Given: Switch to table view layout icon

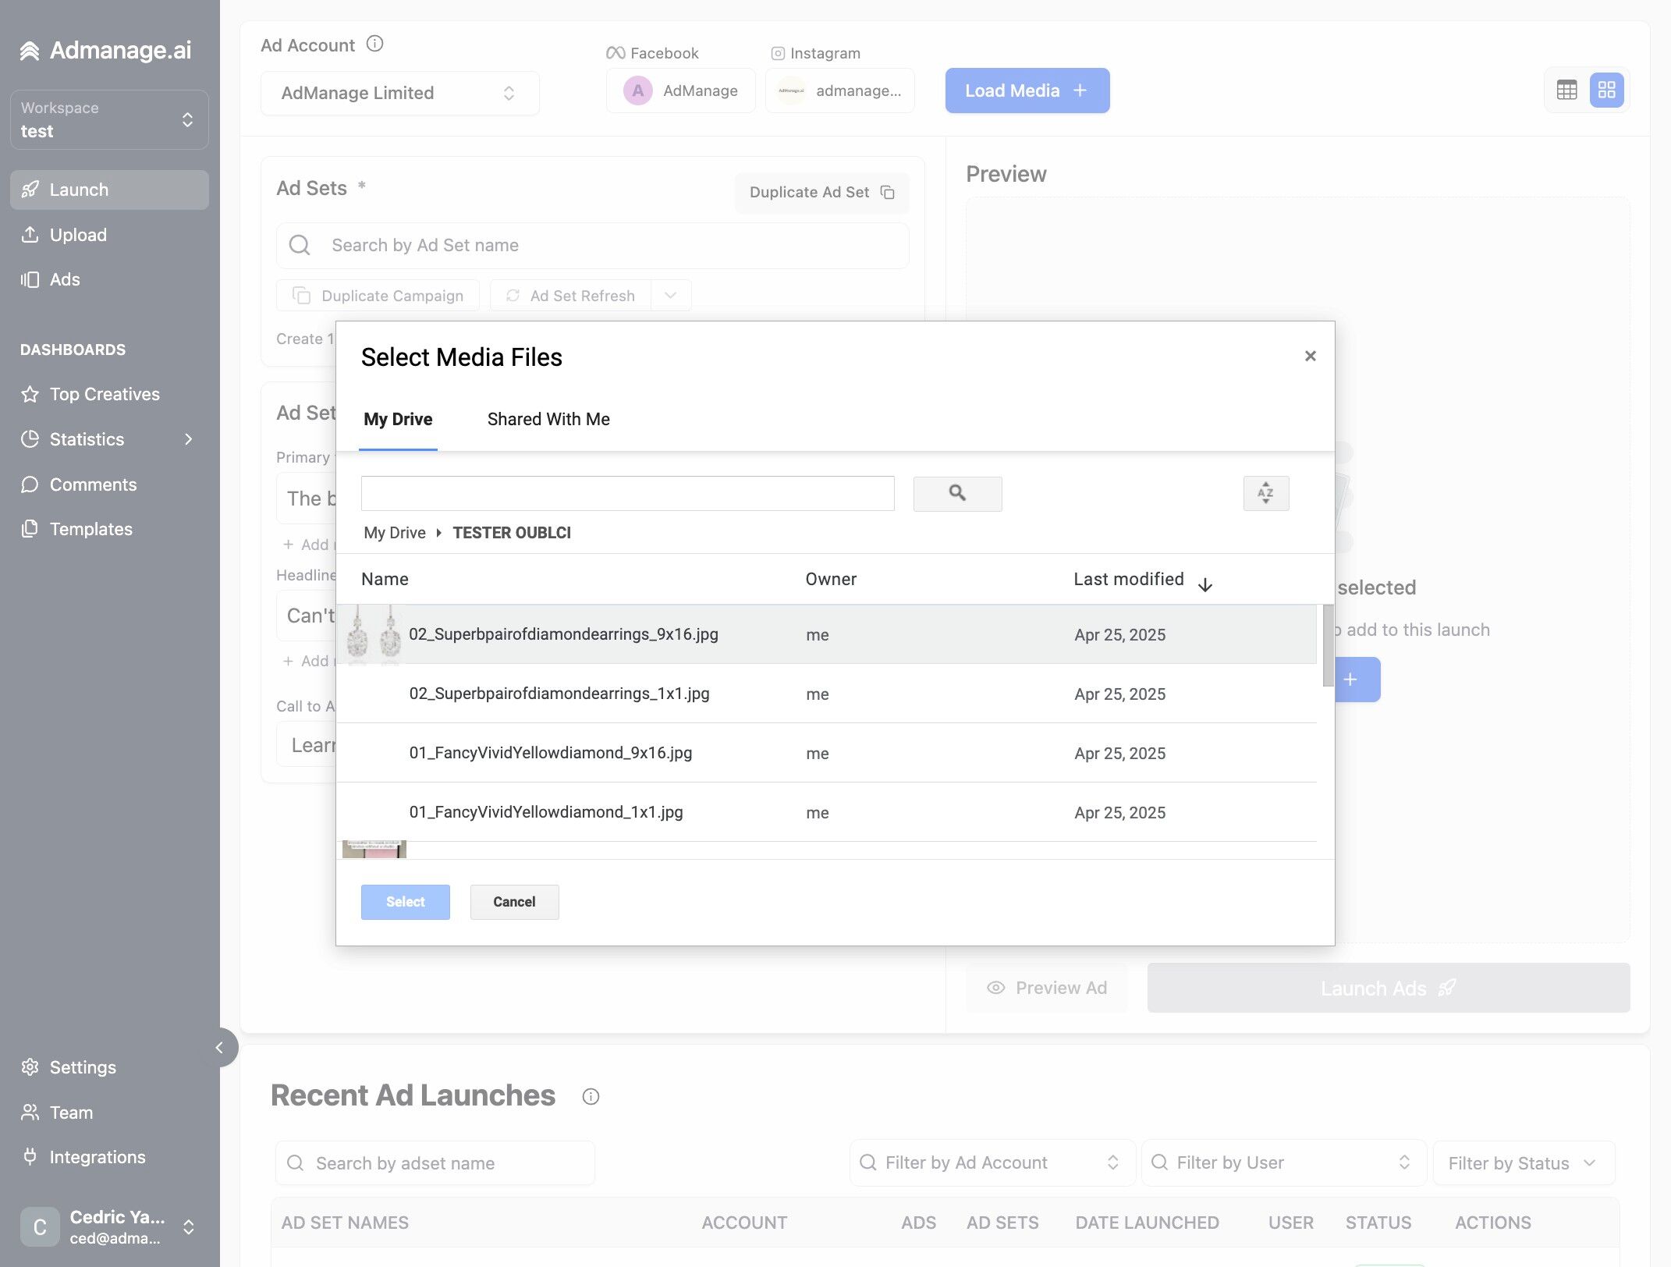Looking at the screenshot, I should coord(1566,90).
